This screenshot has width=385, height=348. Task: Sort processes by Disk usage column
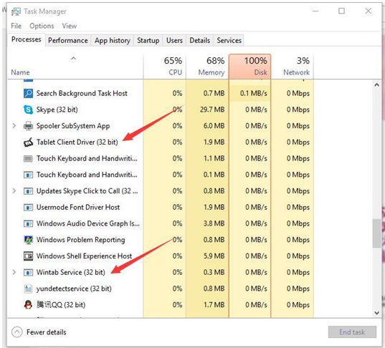pyautogui.click(x=249, y=67)
